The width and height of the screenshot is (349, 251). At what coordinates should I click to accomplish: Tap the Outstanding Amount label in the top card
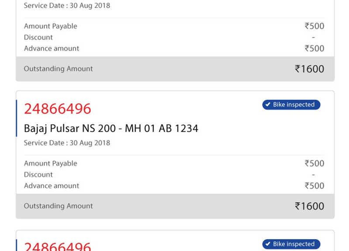pos(58,69)
